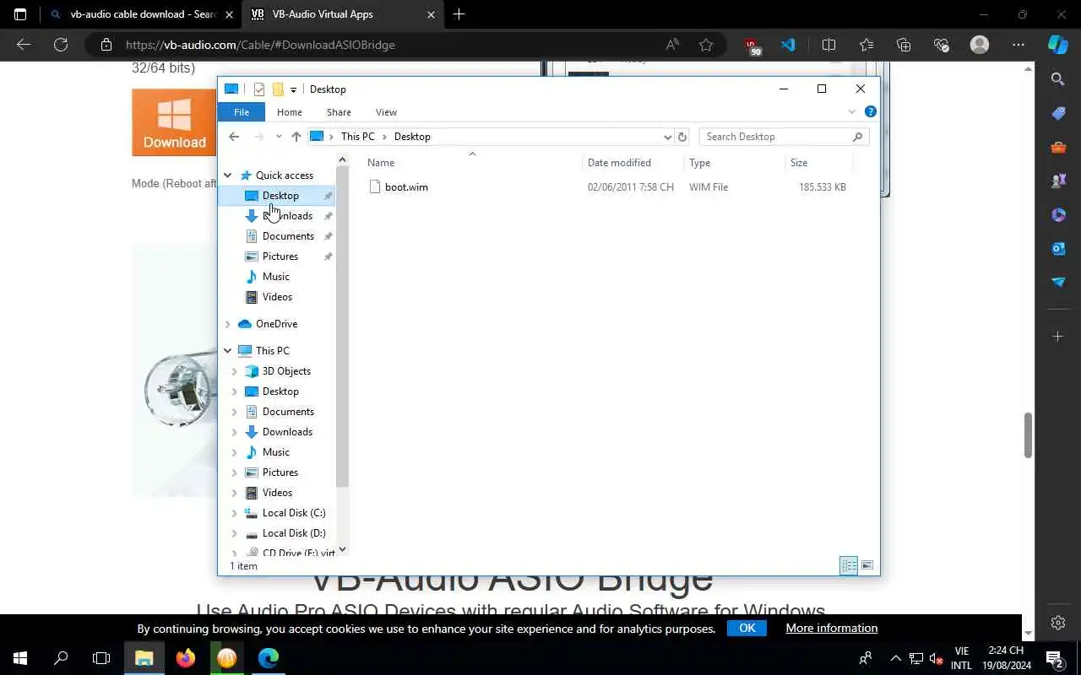Image resolution: width=1081 pixels, height=675 pixels.
Task: Open Explorer help question mark icon
Action: tap(870, 112)
